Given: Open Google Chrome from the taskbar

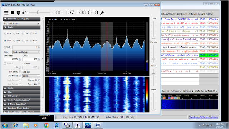Looking at the screenshot, I should click(x=46, y=125).
